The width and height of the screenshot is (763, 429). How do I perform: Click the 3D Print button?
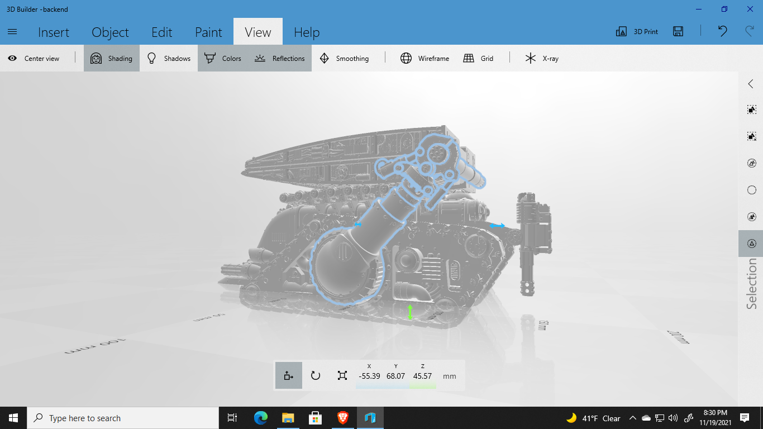(x=637, y=32)
